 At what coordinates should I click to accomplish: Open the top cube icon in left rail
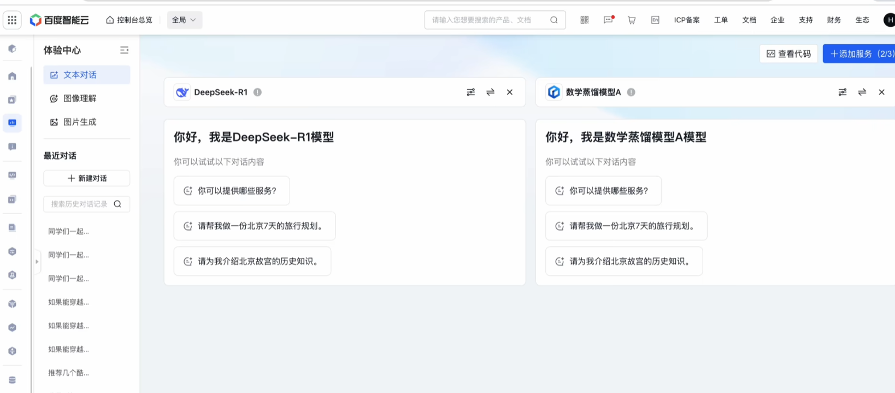[12, 49]
